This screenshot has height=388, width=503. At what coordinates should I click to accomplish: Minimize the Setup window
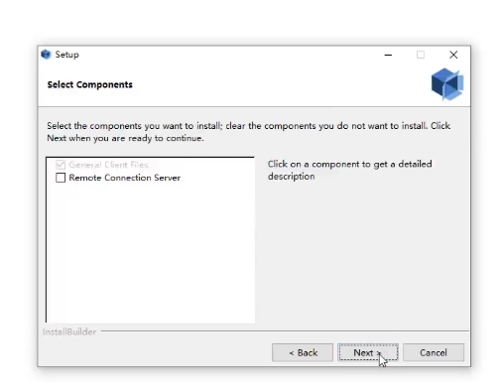388,55
